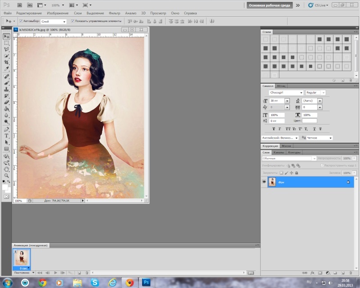Select the Clone Stamp tool
This screenshot has height=288, width=360.
pos(6,90)
